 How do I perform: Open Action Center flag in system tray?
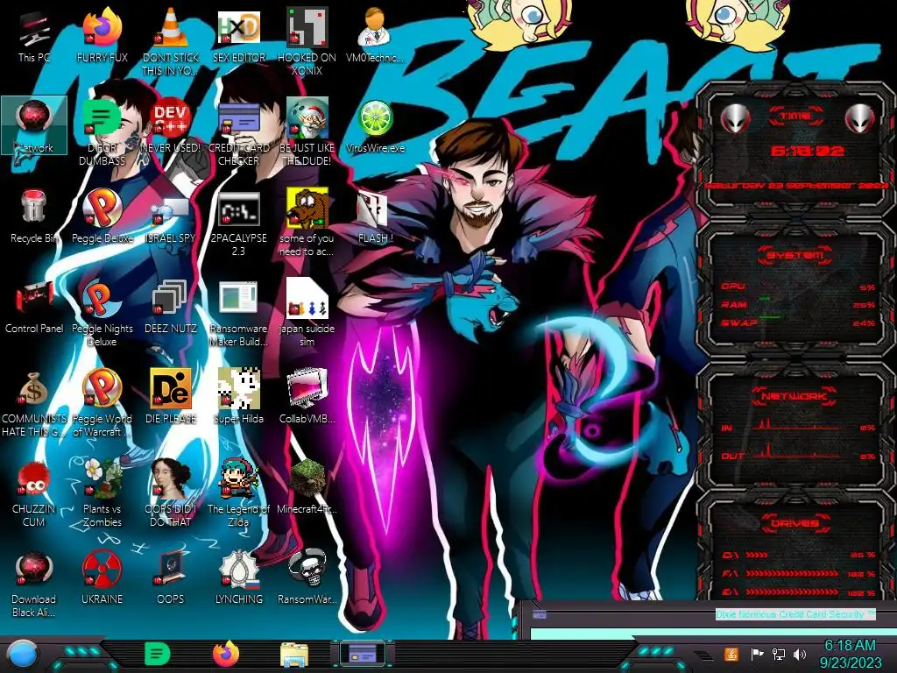757,654
